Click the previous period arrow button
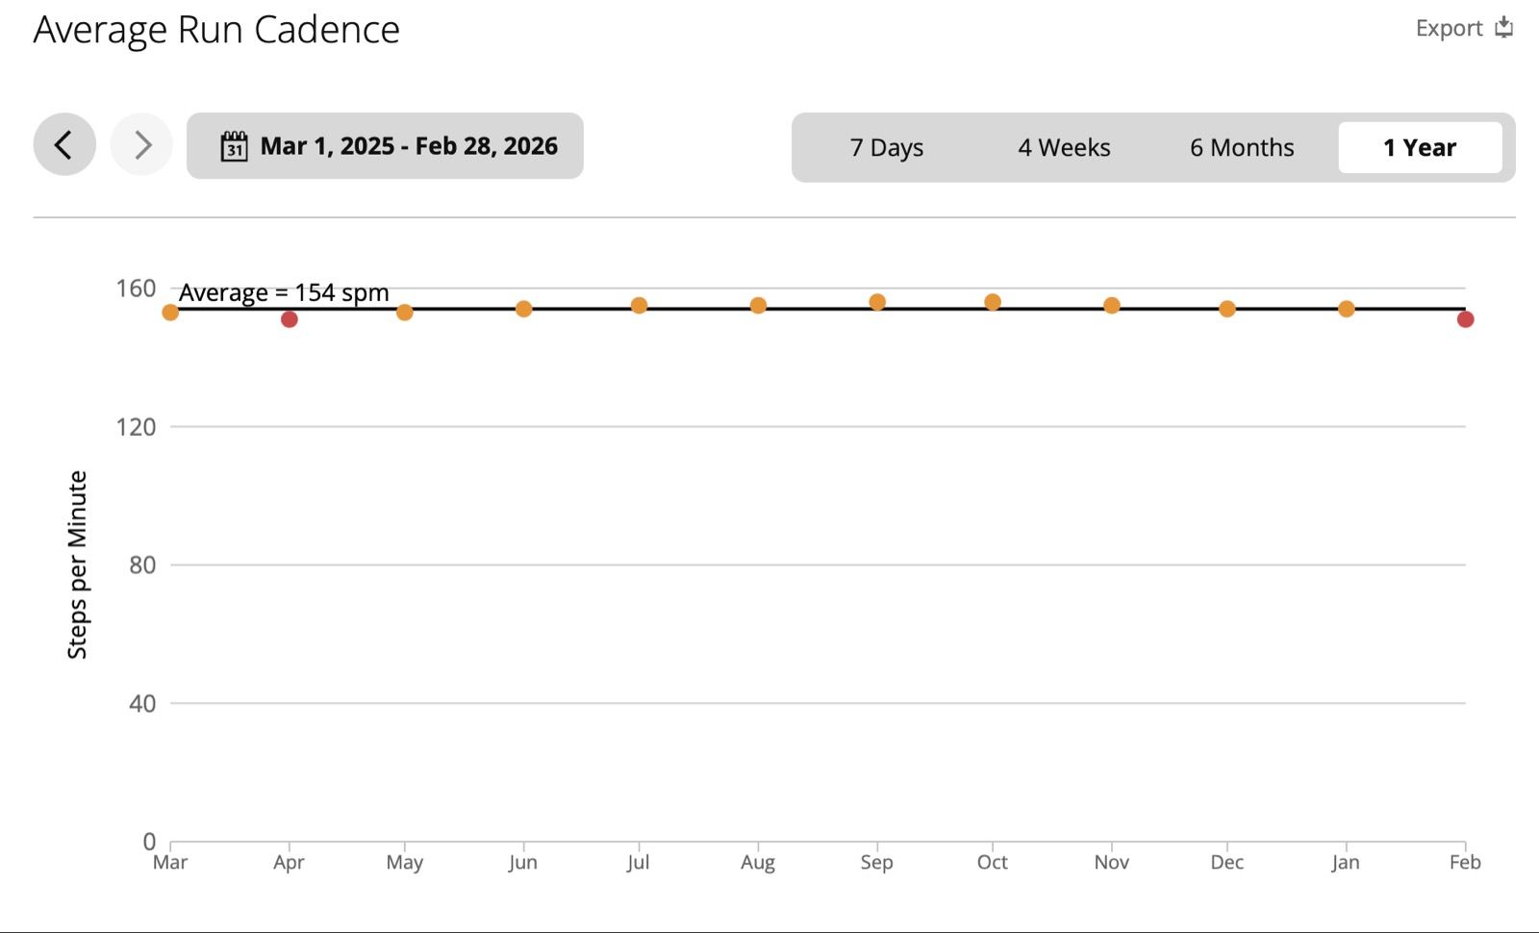1539x933 pixels. (64, 145)
